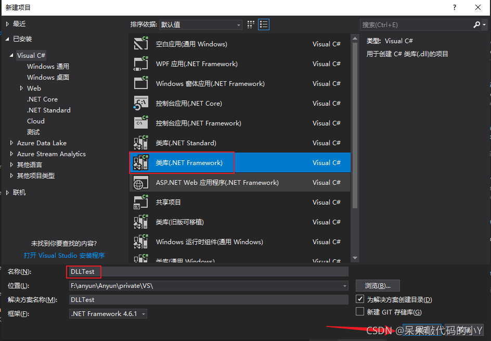
Task: Select the class library (.NET Standard) icon
Action: (141, 143)
